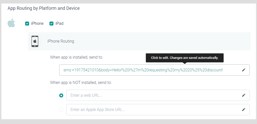Click the "App Routing by Platform and Device" heading
257x124 pixels.
pos(44,8)
